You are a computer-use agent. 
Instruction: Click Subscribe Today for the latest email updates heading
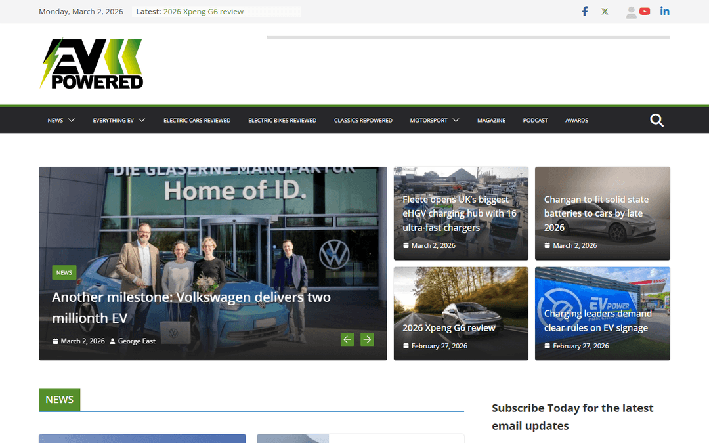[572, 417]
